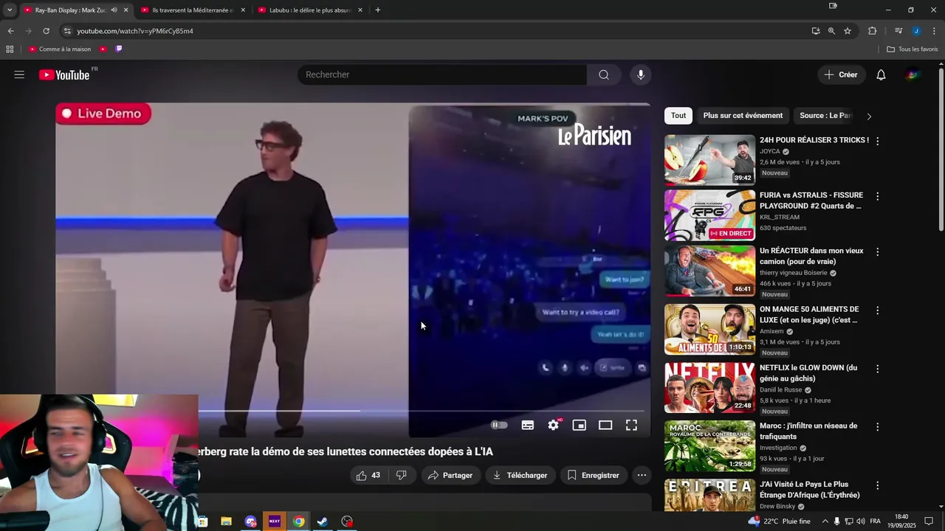Open 24H POUR RÉALISER 3 TRICKS thumbnail

(709, 159)
